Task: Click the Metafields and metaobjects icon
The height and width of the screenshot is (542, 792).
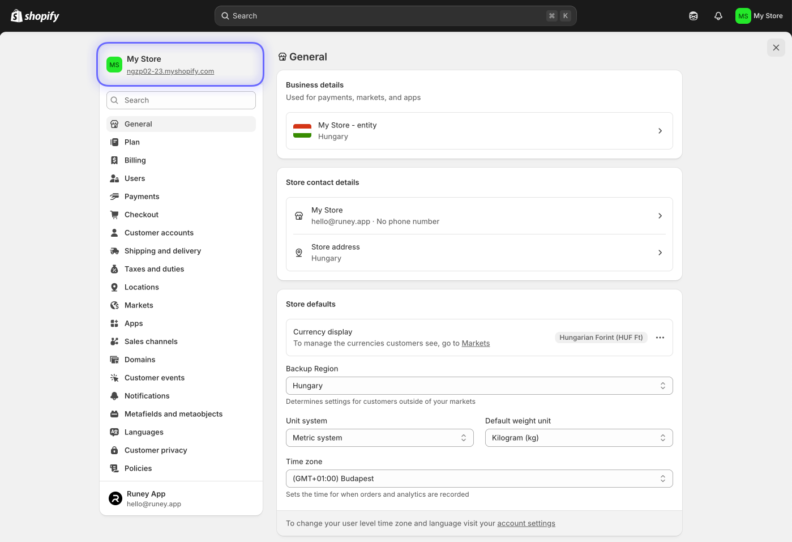Action: (114, 414)
